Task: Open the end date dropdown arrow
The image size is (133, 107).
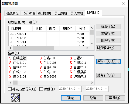Action: coord(106,89)
